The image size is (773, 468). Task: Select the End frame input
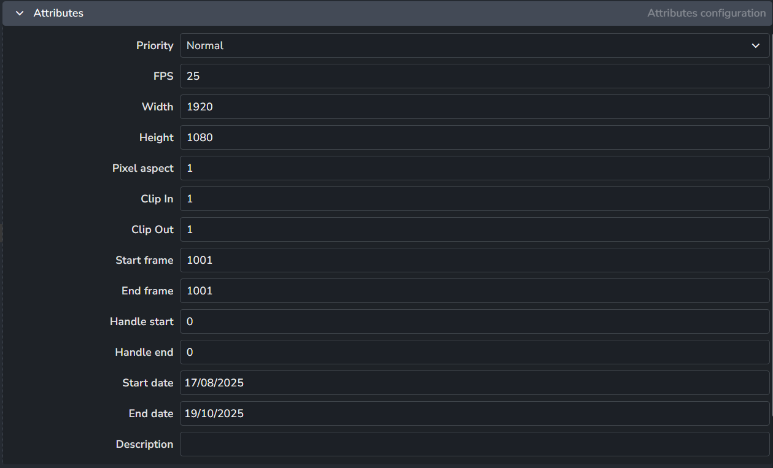474,291
